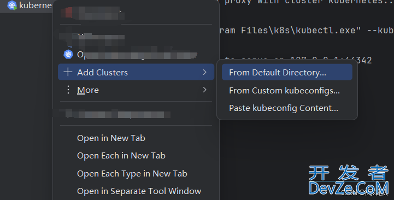
Task: Click the plus icon next to Add Clusters
Action: click(x=68, y=72)
